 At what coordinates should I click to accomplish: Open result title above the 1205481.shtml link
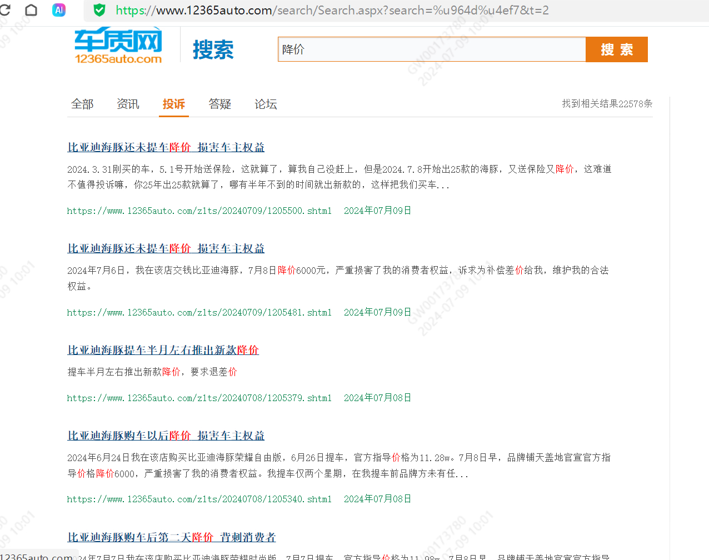tap(166, 248)
